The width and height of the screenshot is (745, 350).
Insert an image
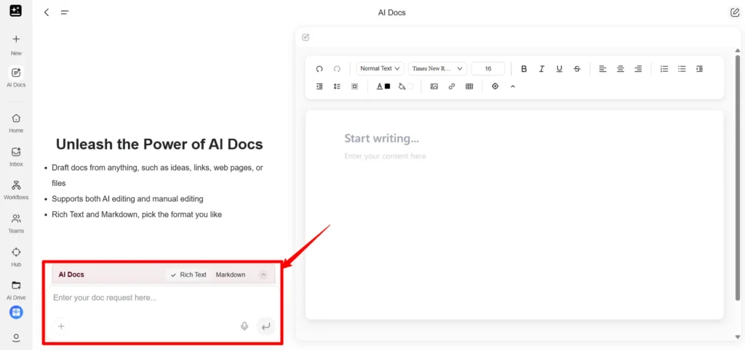434,86
